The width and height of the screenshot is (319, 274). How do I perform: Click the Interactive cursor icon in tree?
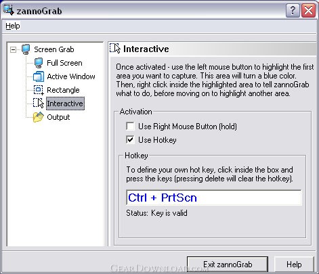pyautogui.click(x=39, y=103)
